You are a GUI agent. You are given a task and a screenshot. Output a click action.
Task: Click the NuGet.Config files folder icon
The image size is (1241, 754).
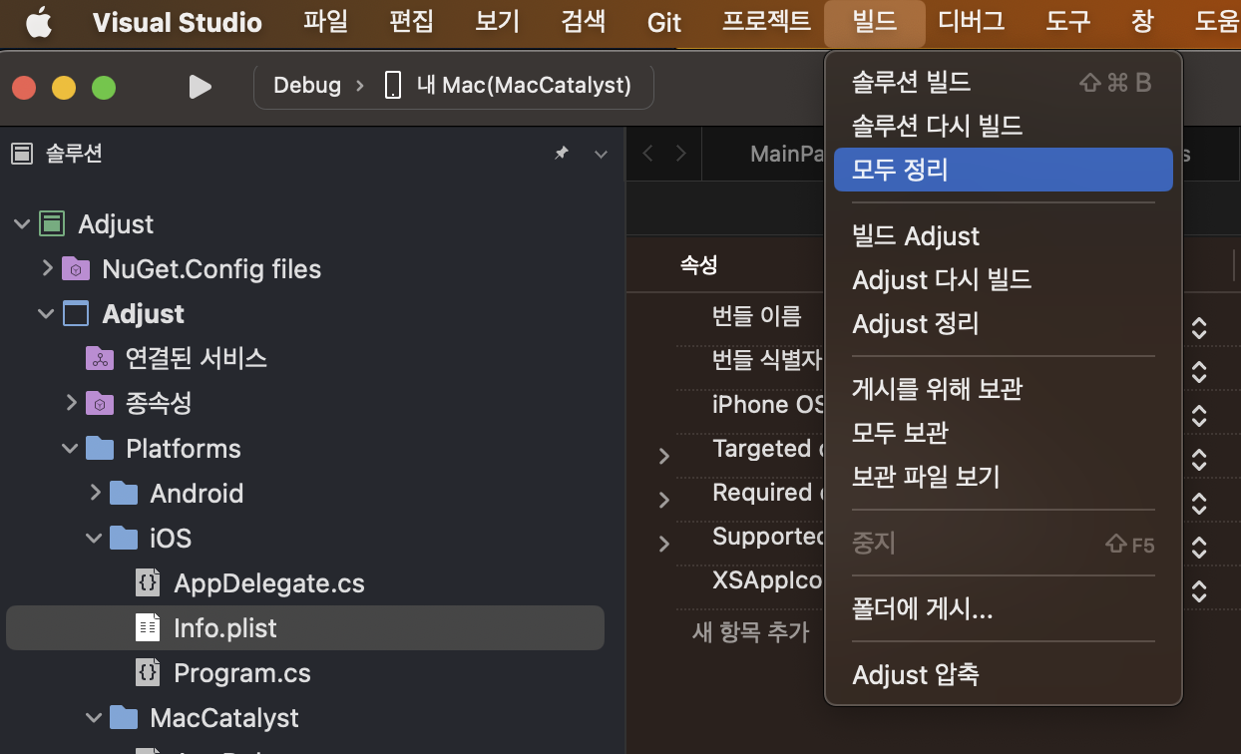pos(75,268)
